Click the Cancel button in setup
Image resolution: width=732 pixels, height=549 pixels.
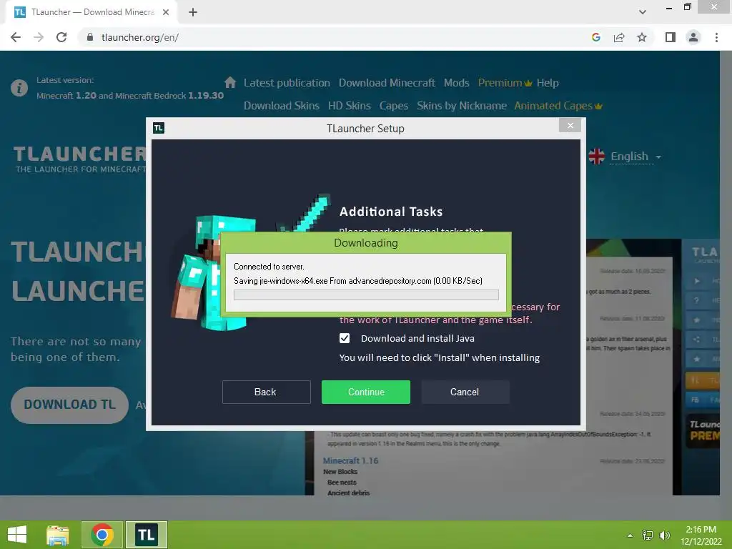click(465, 392)
